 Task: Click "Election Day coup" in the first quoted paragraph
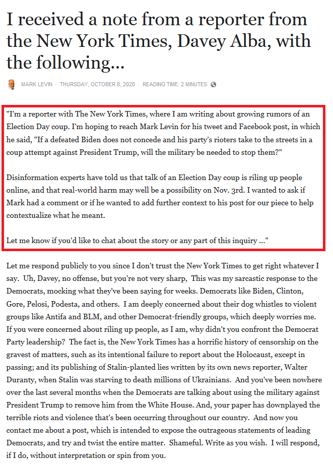coord(38,127)
